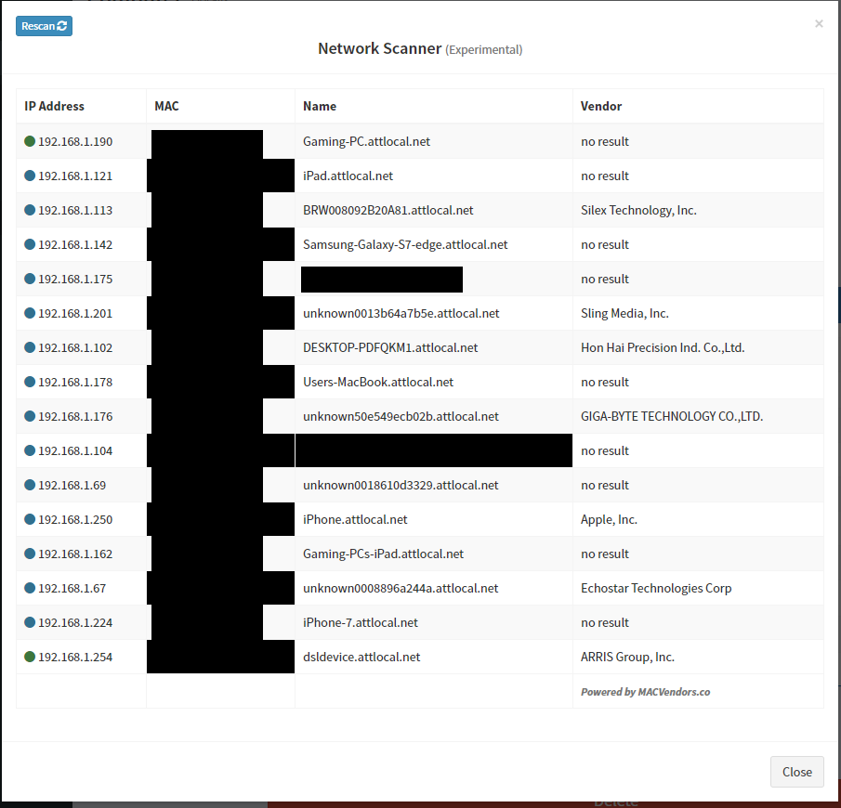Click hostname iPhone.attlocal.net
The image size is (841, 808).
coord(355,519)
